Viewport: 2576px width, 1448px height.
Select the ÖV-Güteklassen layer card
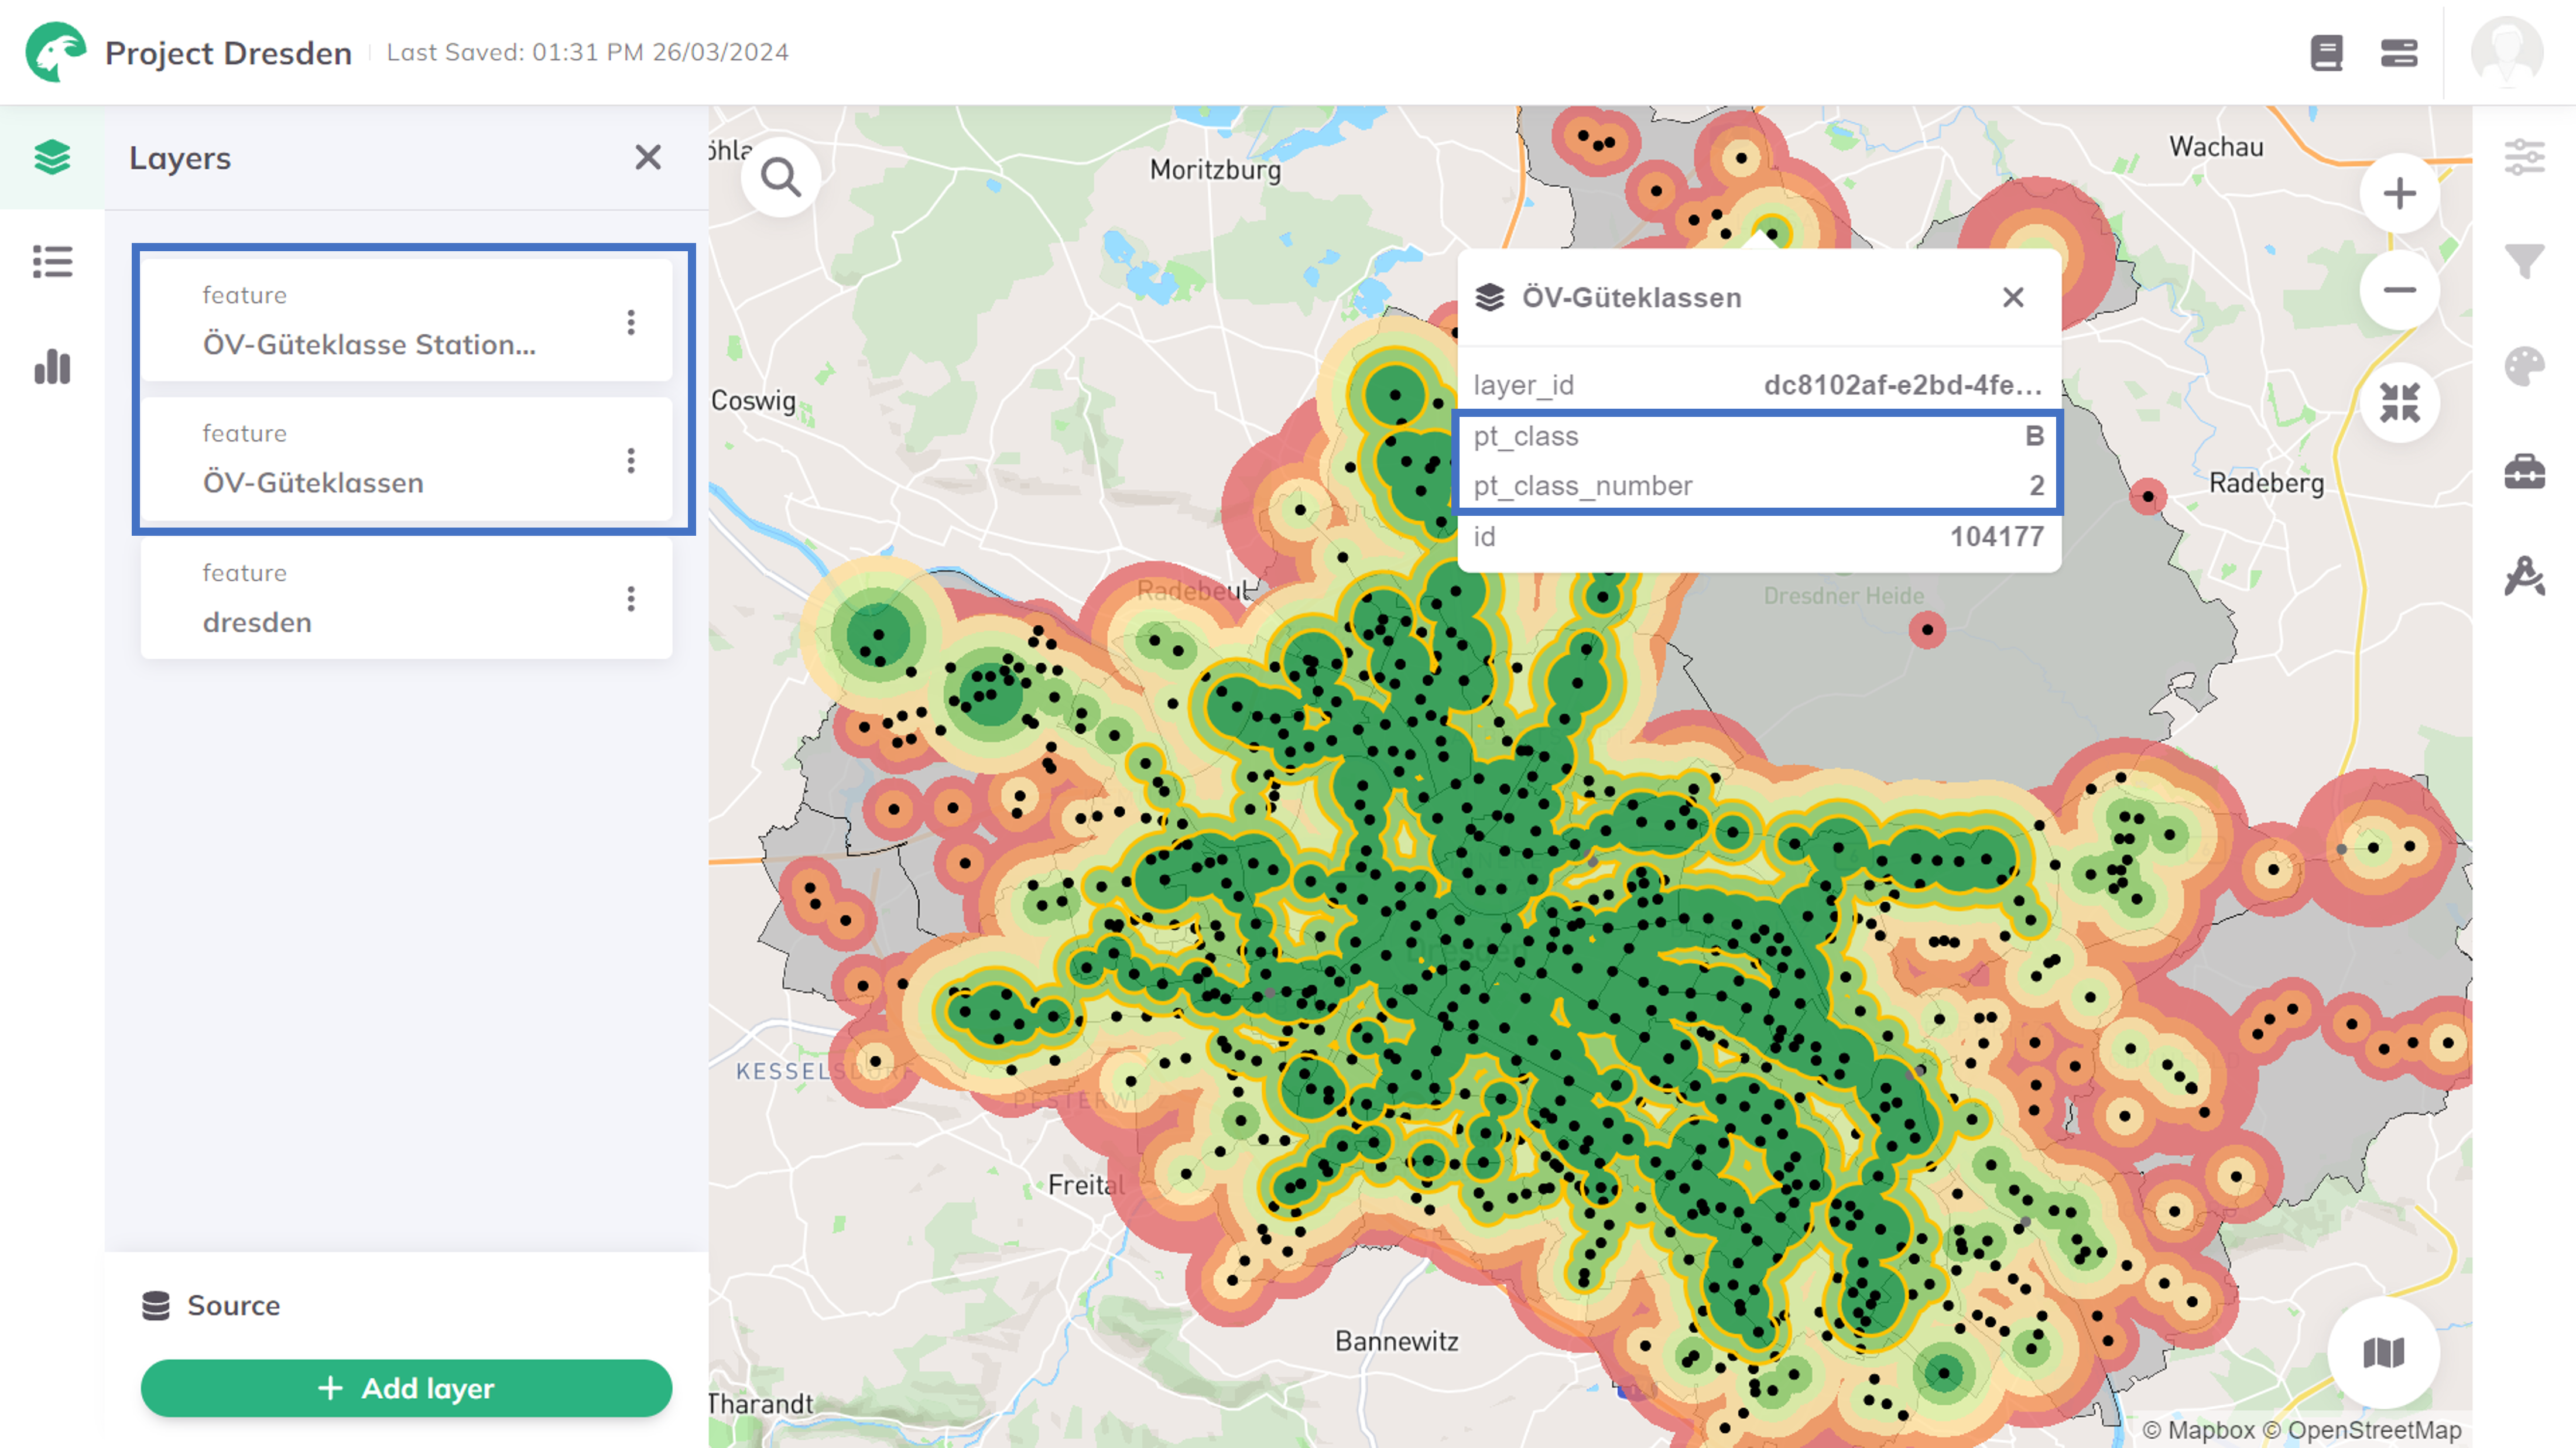click(x=406, y=459)
